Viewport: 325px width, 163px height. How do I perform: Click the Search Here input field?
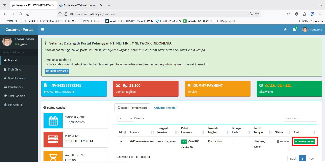pyautogui.click(x=300, y=118)
